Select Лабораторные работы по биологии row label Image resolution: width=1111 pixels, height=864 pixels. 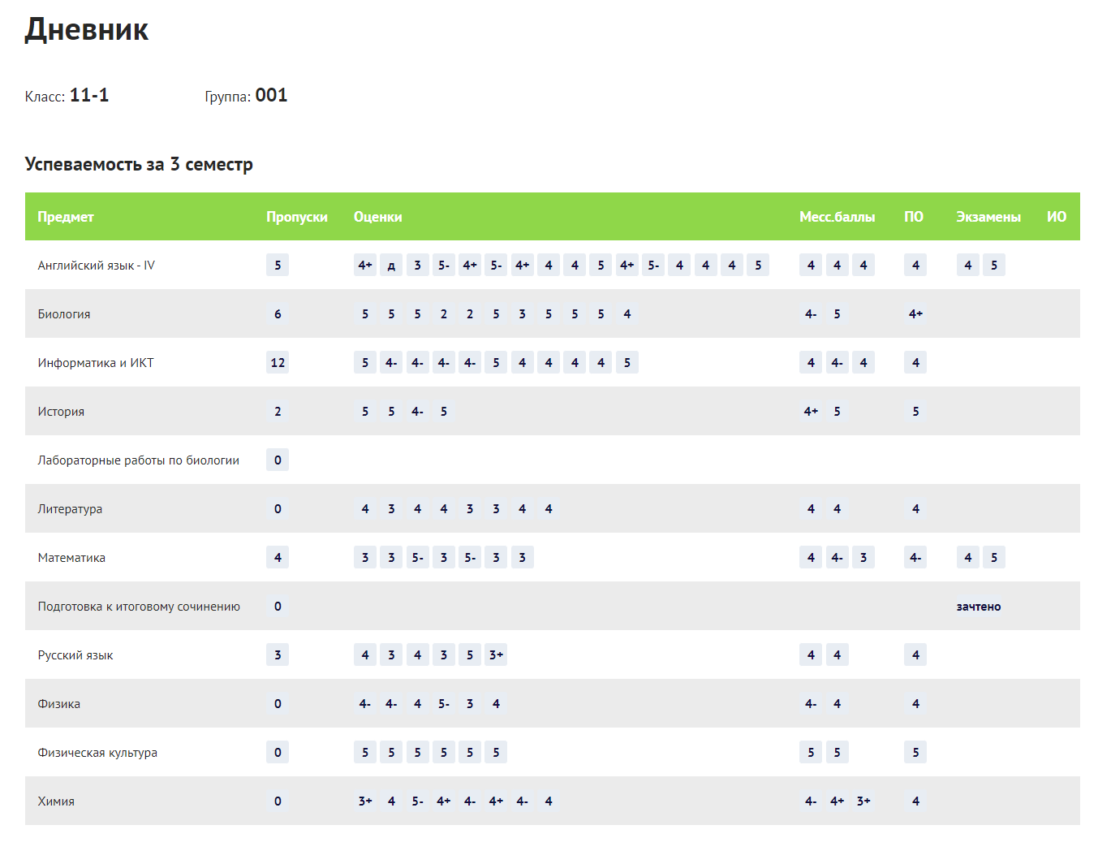point(138,460)
